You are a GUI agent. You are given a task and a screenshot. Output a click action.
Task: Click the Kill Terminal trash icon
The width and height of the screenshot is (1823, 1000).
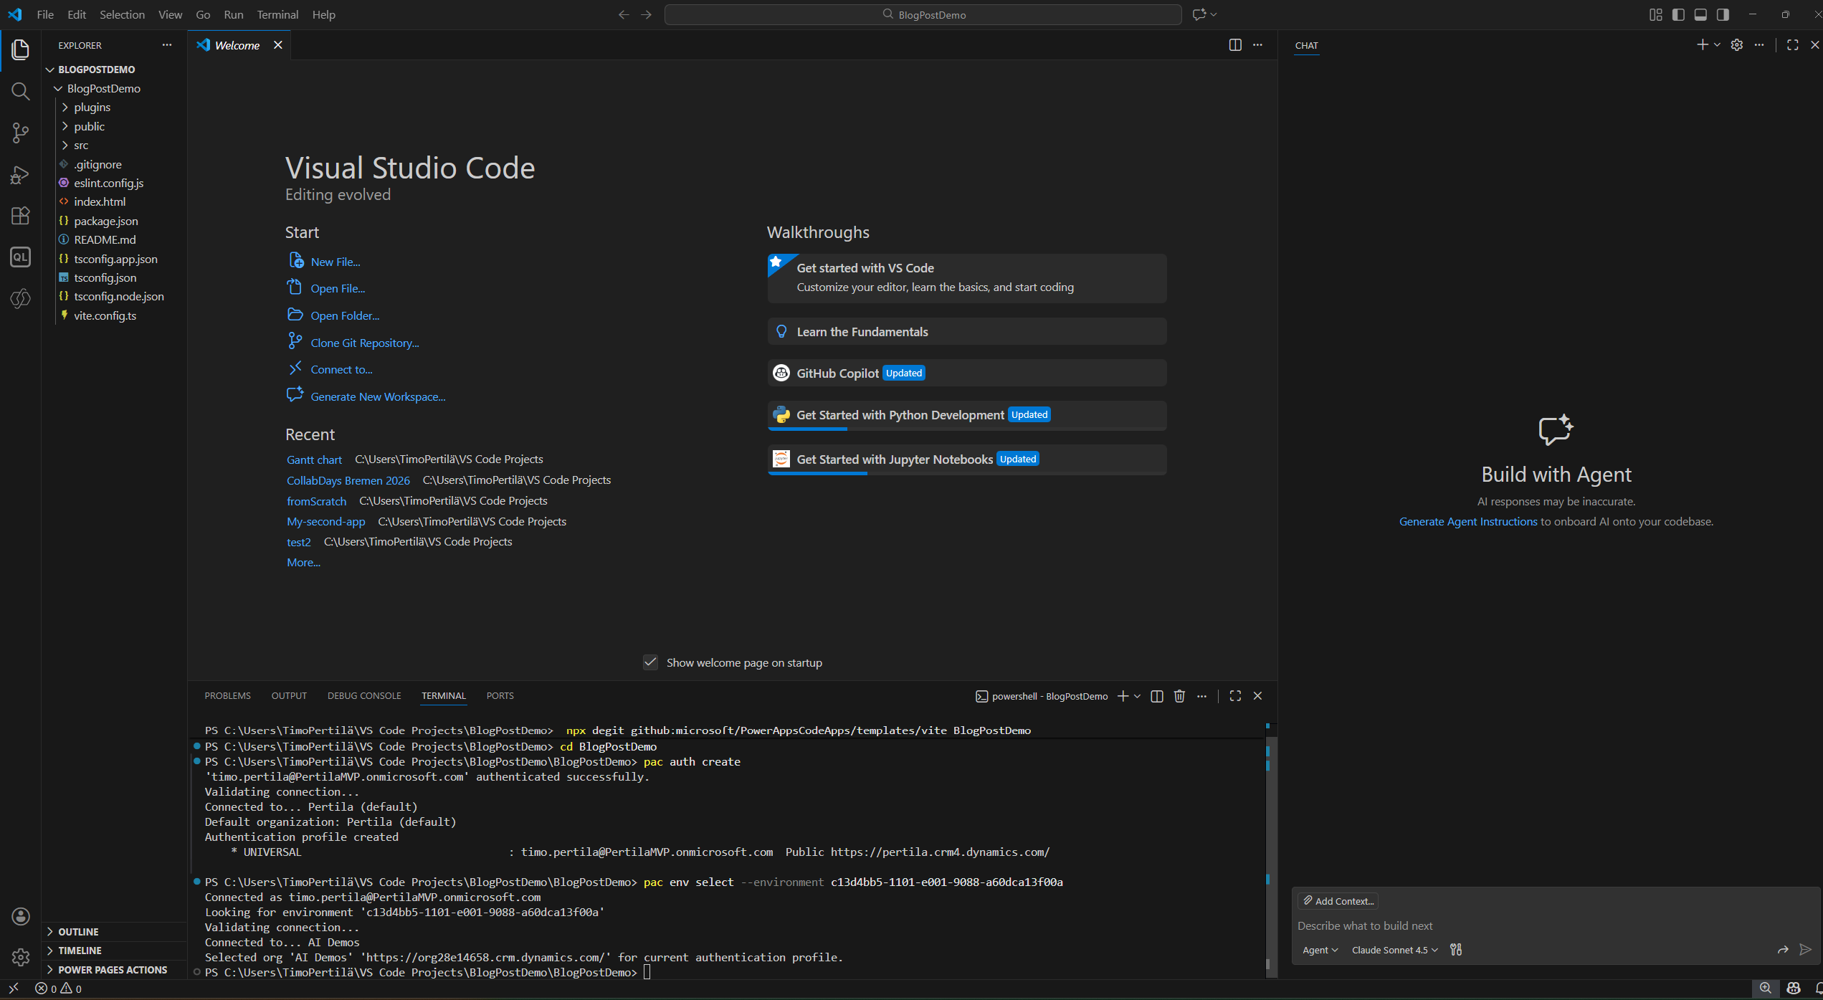(1179, 696)
